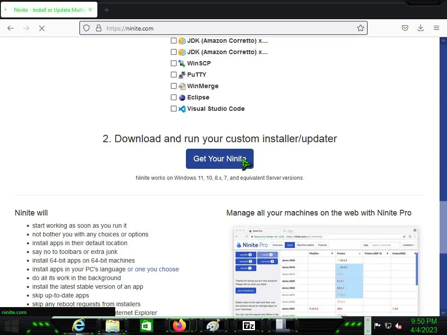Image resolution: width=447 pixels, height=335 pixels.
Task: Open the Firefox hamburger menu
Action: [x=437, y=28]
